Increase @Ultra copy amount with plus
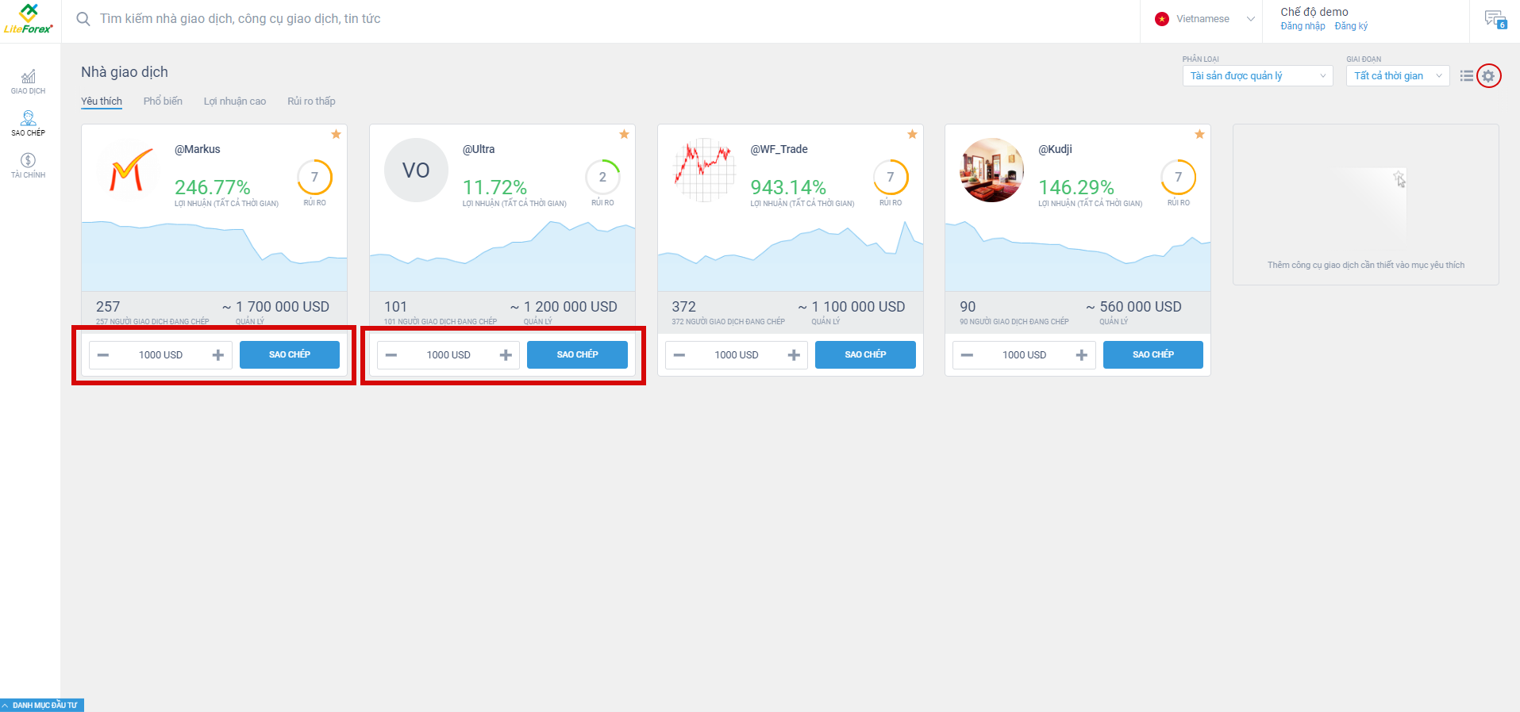 [x=506, y=355]
